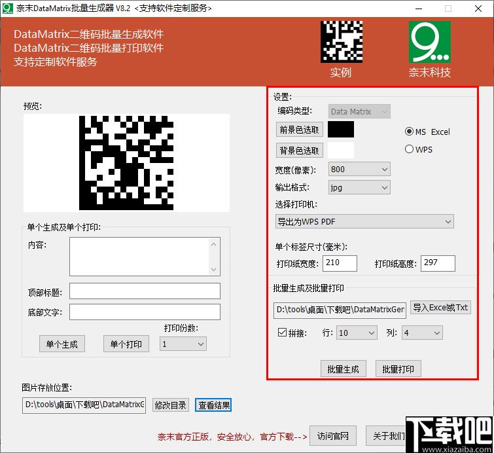Click the 批量打印 button

(x=398, y=369)
